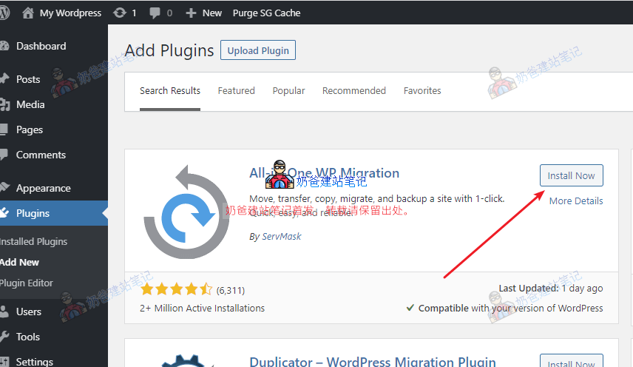Click the WordPress logo icon in admin bar

coord(4,13)
